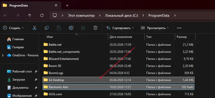Click the 21,2 МБ size cell
Viewport: 215px width, 98px height.
click(188, 44)
